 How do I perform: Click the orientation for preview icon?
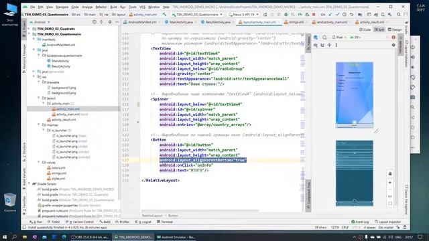[324, 37]
